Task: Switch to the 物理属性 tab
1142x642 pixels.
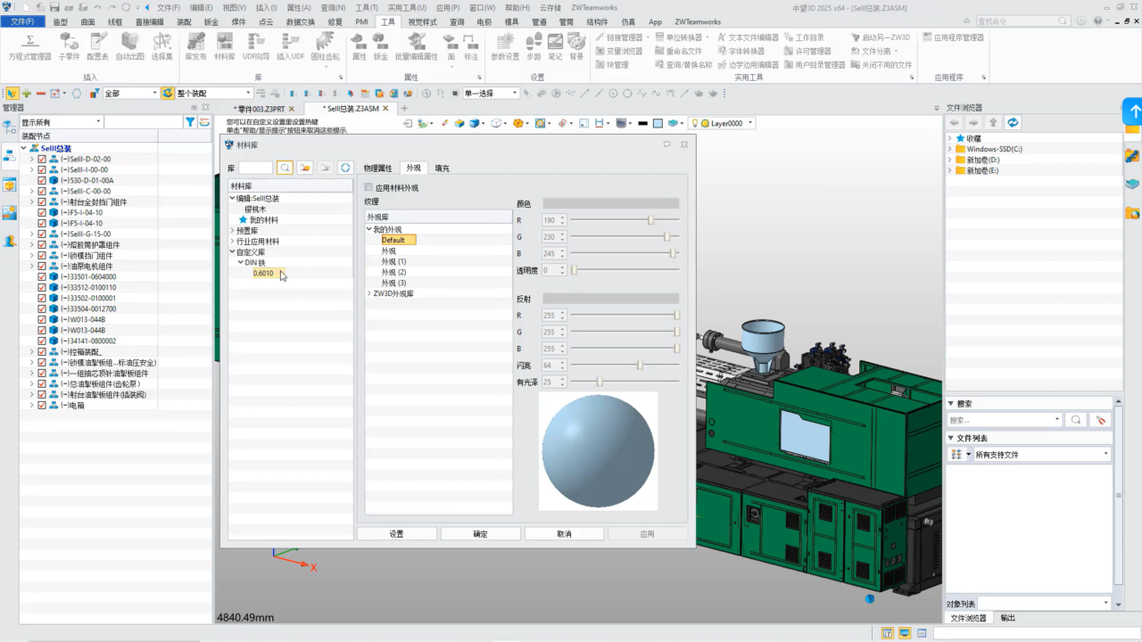Action: coord(377,168)
